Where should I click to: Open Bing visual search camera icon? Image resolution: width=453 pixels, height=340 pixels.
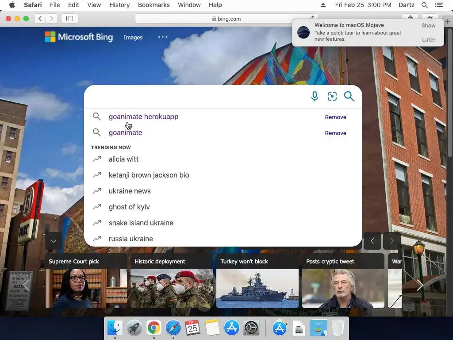coord(332,96)
